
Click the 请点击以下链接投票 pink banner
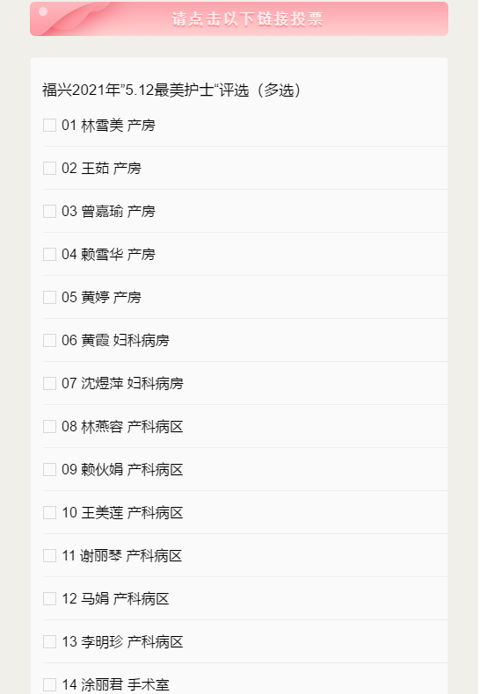point(239,18)
